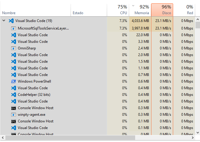Screen dimensions: 200x142
Task: Sort by the 75% CPU column header
Action: (118, 10)
